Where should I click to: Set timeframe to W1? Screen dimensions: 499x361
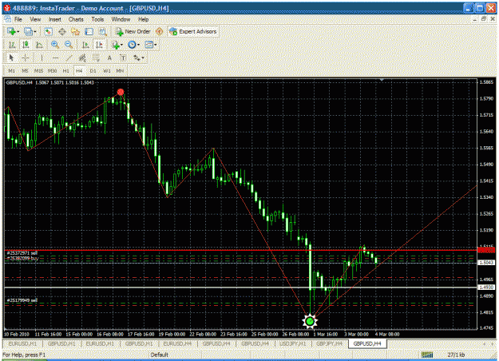[x=107, y=70]
